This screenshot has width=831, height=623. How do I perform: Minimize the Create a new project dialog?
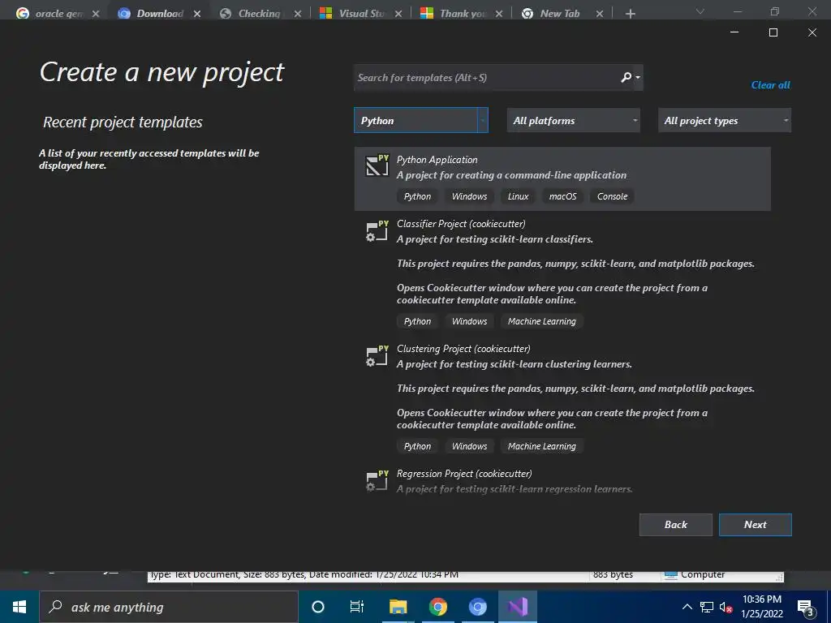coord(734,32)
